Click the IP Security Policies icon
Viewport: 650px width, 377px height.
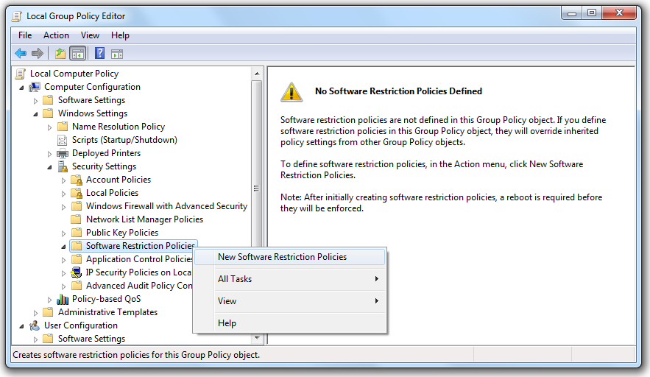pos(77,272)
